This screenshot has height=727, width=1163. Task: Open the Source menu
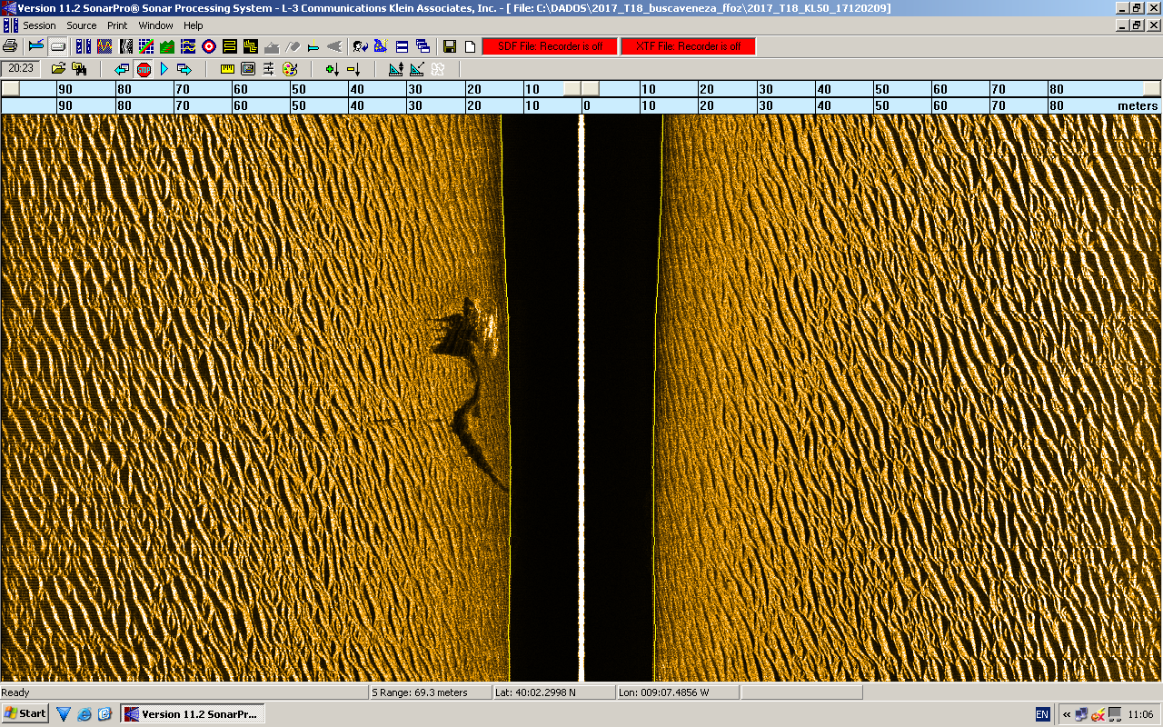tap(82, 25)
